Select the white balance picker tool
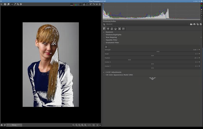203x129 pixels. 15,4
